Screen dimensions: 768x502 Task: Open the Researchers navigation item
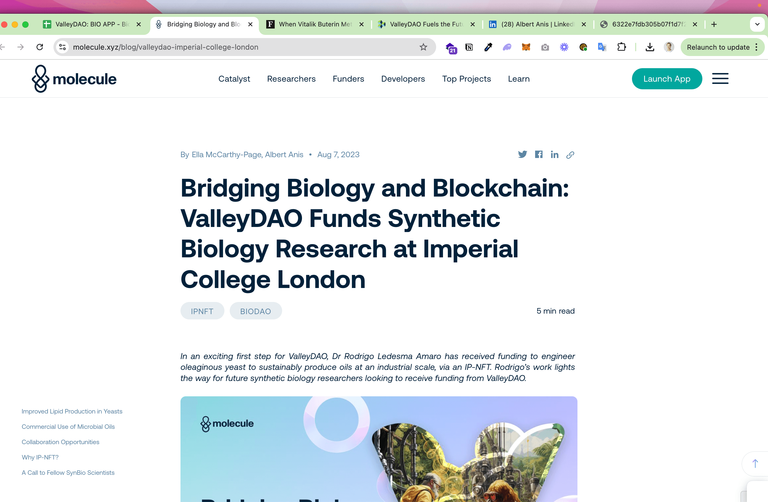[x=291, y=79]
